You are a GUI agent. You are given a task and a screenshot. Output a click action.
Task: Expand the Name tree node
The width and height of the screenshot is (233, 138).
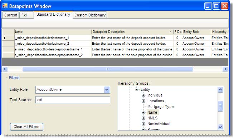pos(143,112)
